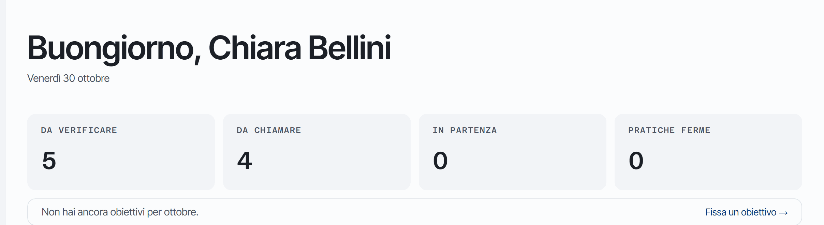Screen dimensions: 824x225
Task: Click the IN PARTENZA label
Action: (465, 130)
